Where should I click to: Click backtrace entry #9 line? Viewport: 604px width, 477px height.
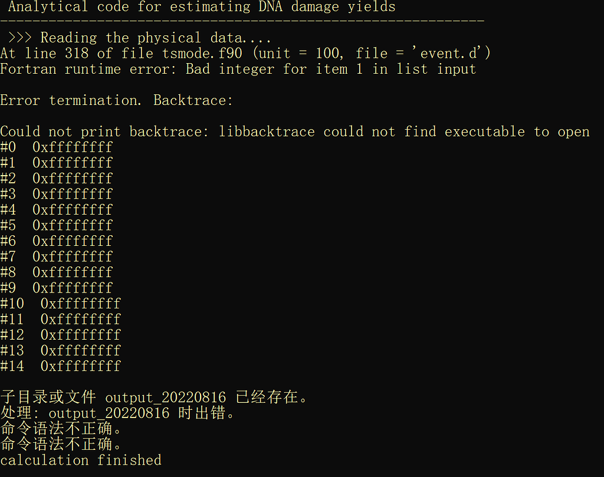pyautogui.click(x=57, y=288)
